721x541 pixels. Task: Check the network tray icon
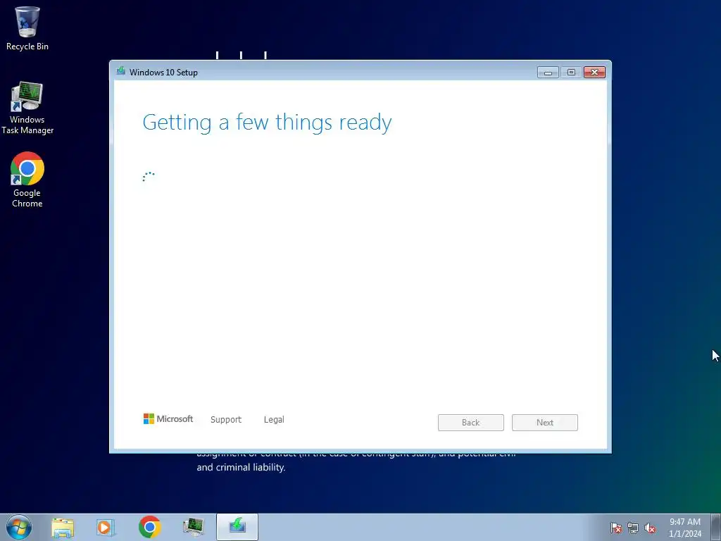tap(633, 528)
